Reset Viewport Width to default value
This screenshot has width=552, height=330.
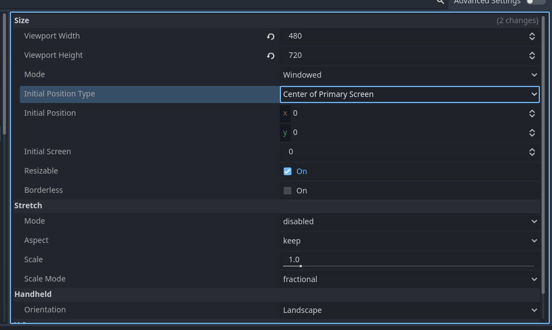tap(270, 36)
